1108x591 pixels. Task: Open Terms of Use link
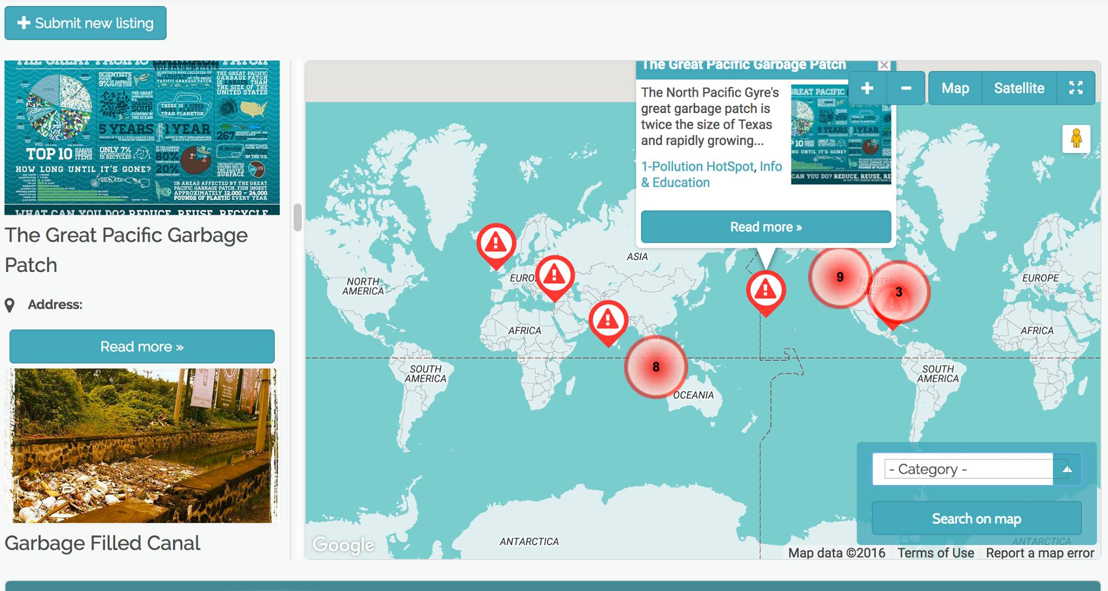coord(935,553)
